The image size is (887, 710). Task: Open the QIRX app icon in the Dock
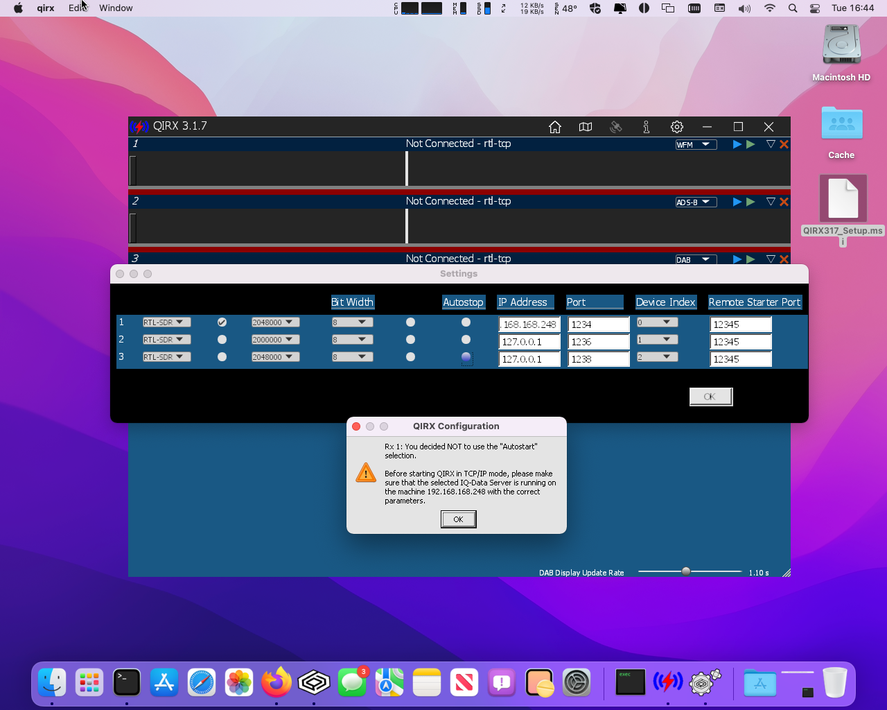point(668,682)
